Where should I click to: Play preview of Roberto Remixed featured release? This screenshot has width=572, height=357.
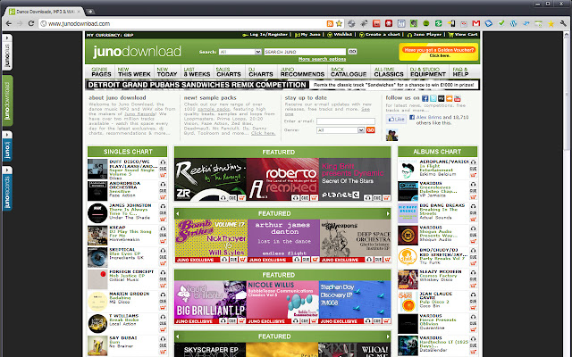pos(296,198)
